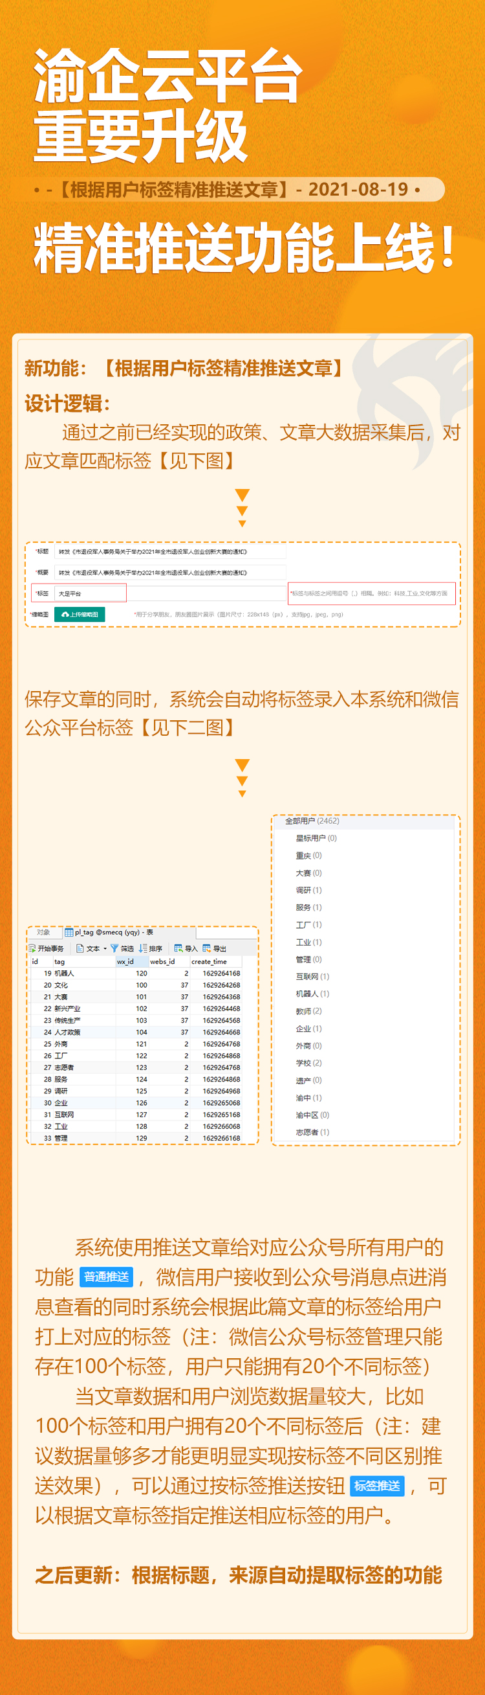Click the 开始事务 (begin transaction) toolbar icon
Image resolution: width=485 pixels, height=1695 pixels.
(32, 948)
